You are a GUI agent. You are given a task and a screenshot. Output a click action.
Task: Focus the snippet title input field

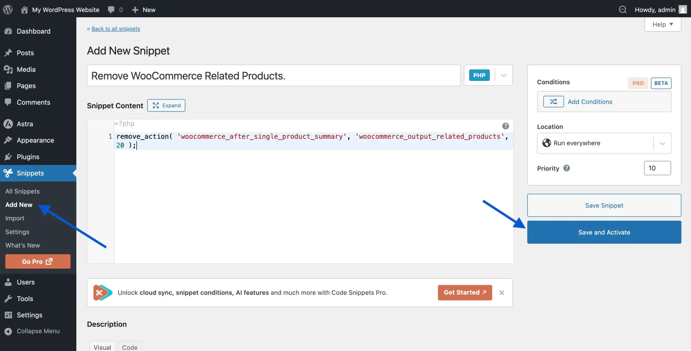point(274,75)
